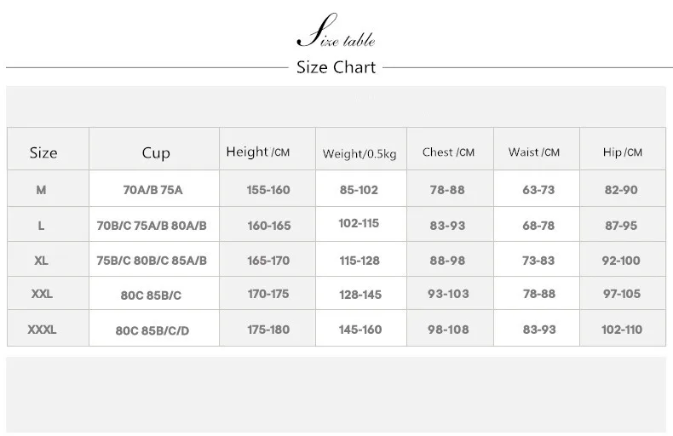Click weight value '128-145'
The image size is (673, 436).
tap(360, 295)
